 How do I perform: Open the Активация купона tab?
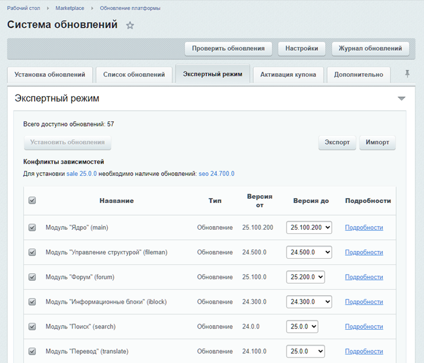coord(288,75)
